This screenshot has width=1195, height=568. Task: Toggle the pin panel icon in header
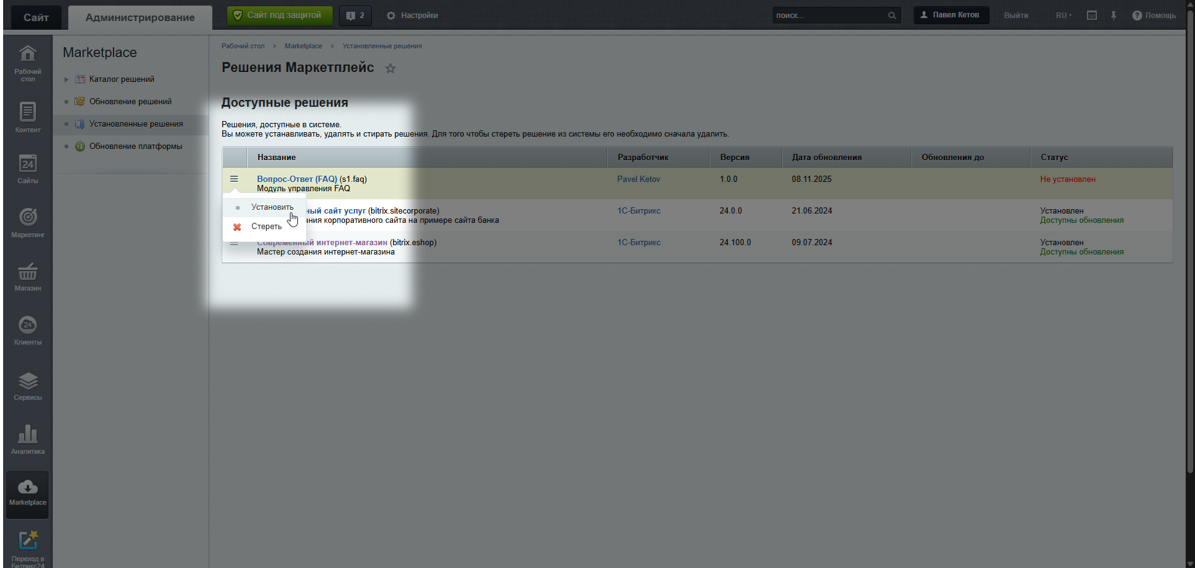[x=1113, y=16]
